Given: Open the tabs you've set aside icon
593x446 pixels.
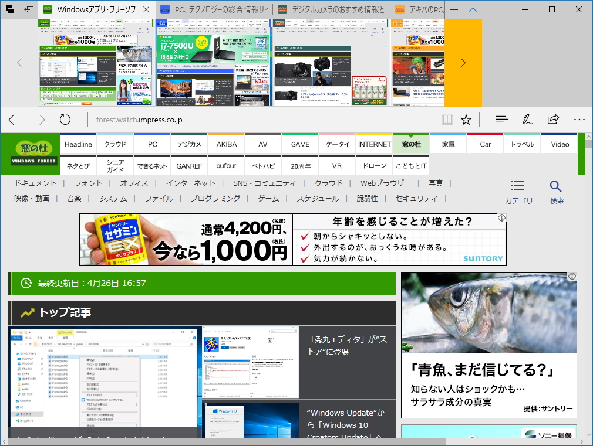Looking at the screenshot, I should [x=10, y=9].
